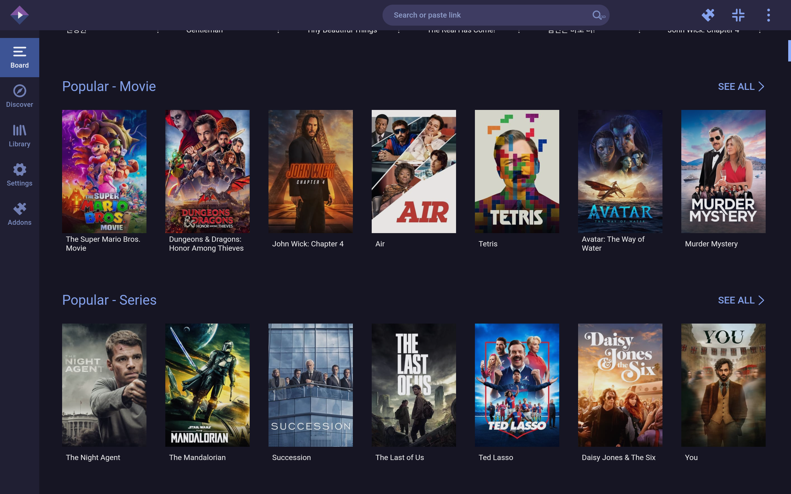Select The Last of Us poster
The width and height of the screenshot is (791, 494).
413,385
